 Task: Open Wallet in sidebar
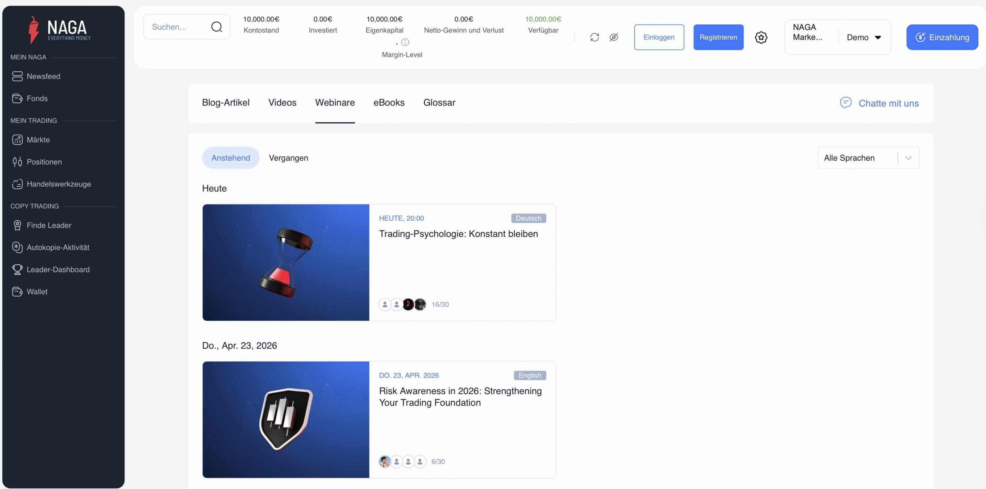37,291
